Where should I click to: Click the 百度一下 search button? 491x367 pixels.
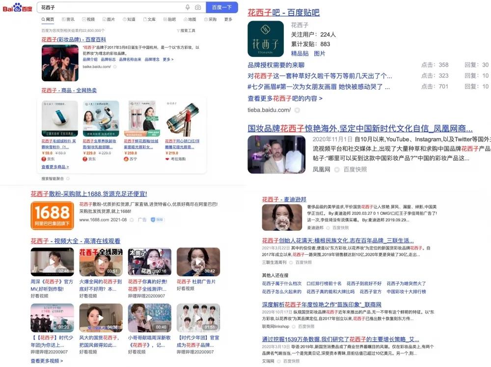(x=222, y=7)
